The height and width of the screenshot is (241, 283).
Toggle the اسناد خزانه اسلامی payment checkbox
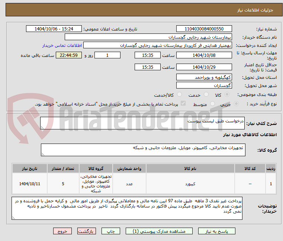tap(183, 103)
